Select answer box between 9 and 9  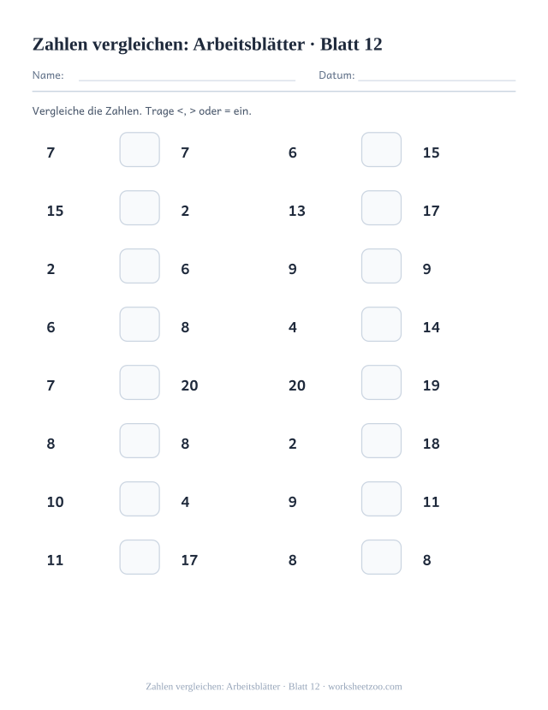[x=381, y=266]
